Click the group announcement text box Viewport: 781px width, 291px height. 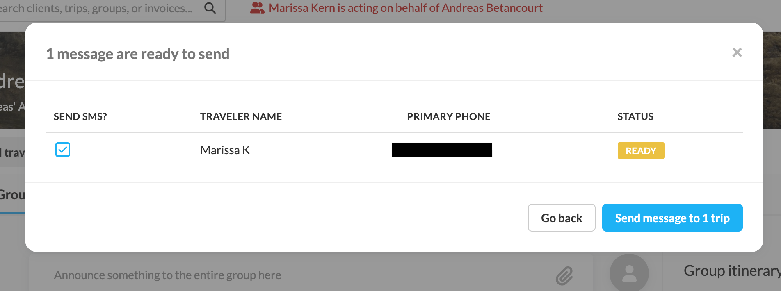tap(287, 275)
